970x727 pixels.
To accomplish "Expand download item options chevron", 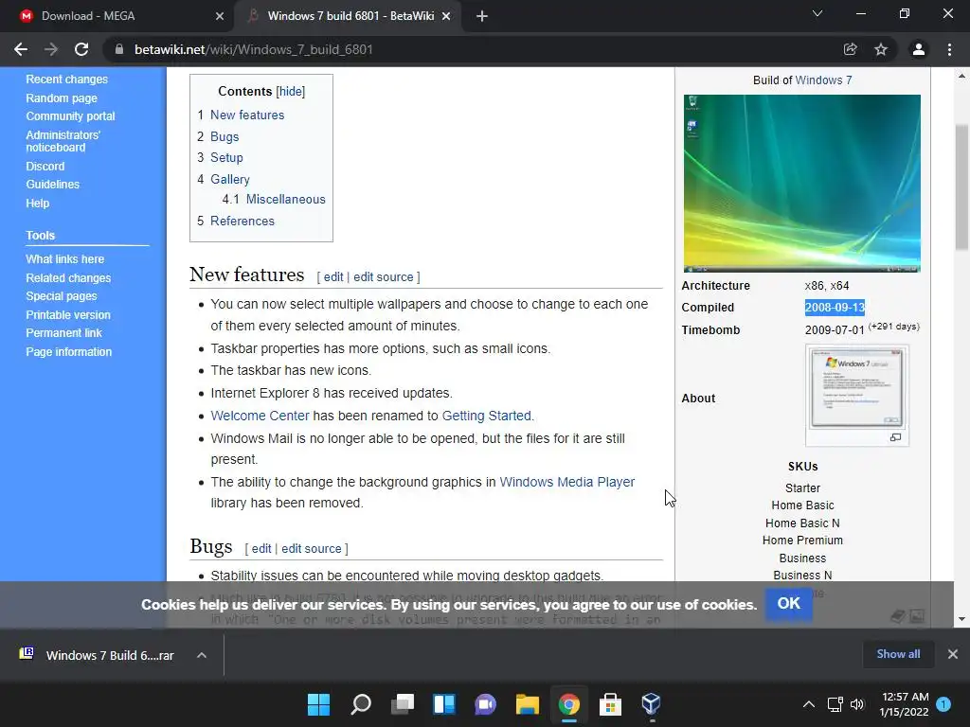I will pyautogui.click(x=202, y=655).
